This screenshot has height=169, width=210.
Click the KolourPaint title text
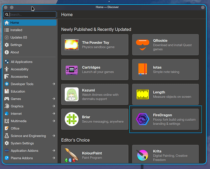click(92, 153)
